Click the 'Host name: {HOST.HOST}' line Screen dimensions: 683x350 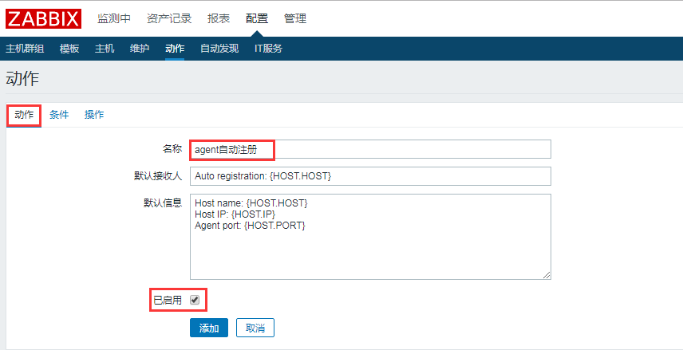coord(251,203)
